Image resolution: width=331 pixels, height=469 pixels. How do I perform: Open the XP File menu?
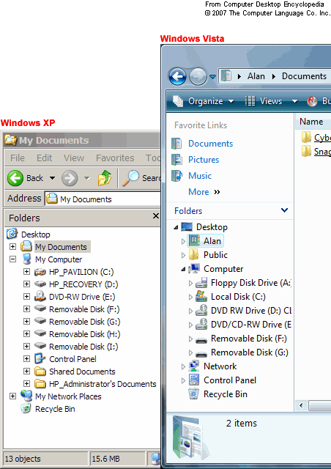(x=18, y=158)
